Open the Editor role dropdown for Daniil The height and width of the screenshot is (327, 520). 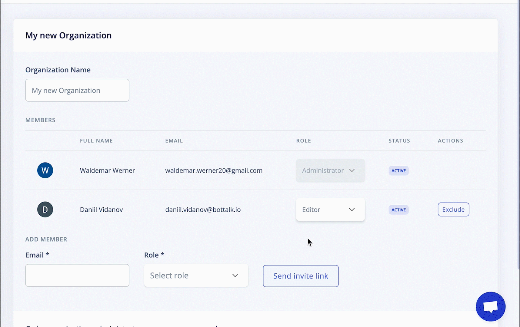(x=330, y=210)
